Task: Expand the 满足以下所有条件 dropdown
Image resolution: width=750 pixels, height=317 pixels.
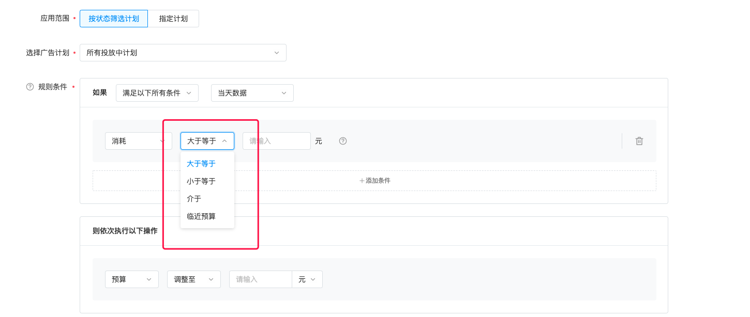Action: point(157,93)
